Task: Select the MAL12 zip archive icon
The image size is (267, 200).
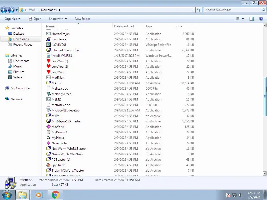Action: pyautogui.click(x=48, y=83)
